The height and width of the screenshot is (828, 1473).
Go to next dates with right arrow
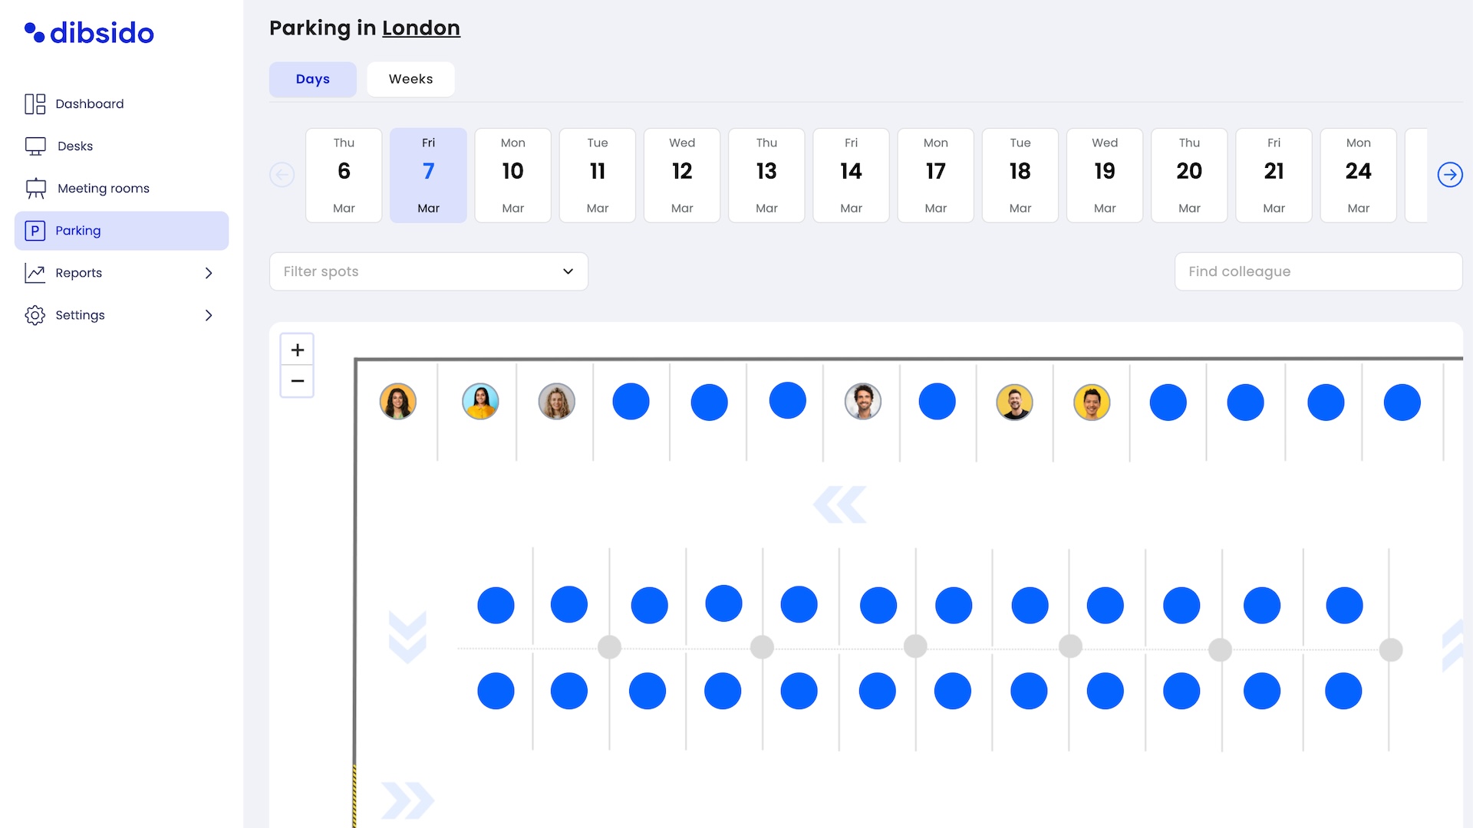click(x=1449, y=175)
